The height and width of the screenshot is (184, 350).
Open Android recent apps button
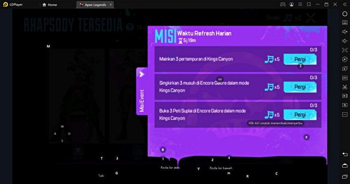point(345,177)
